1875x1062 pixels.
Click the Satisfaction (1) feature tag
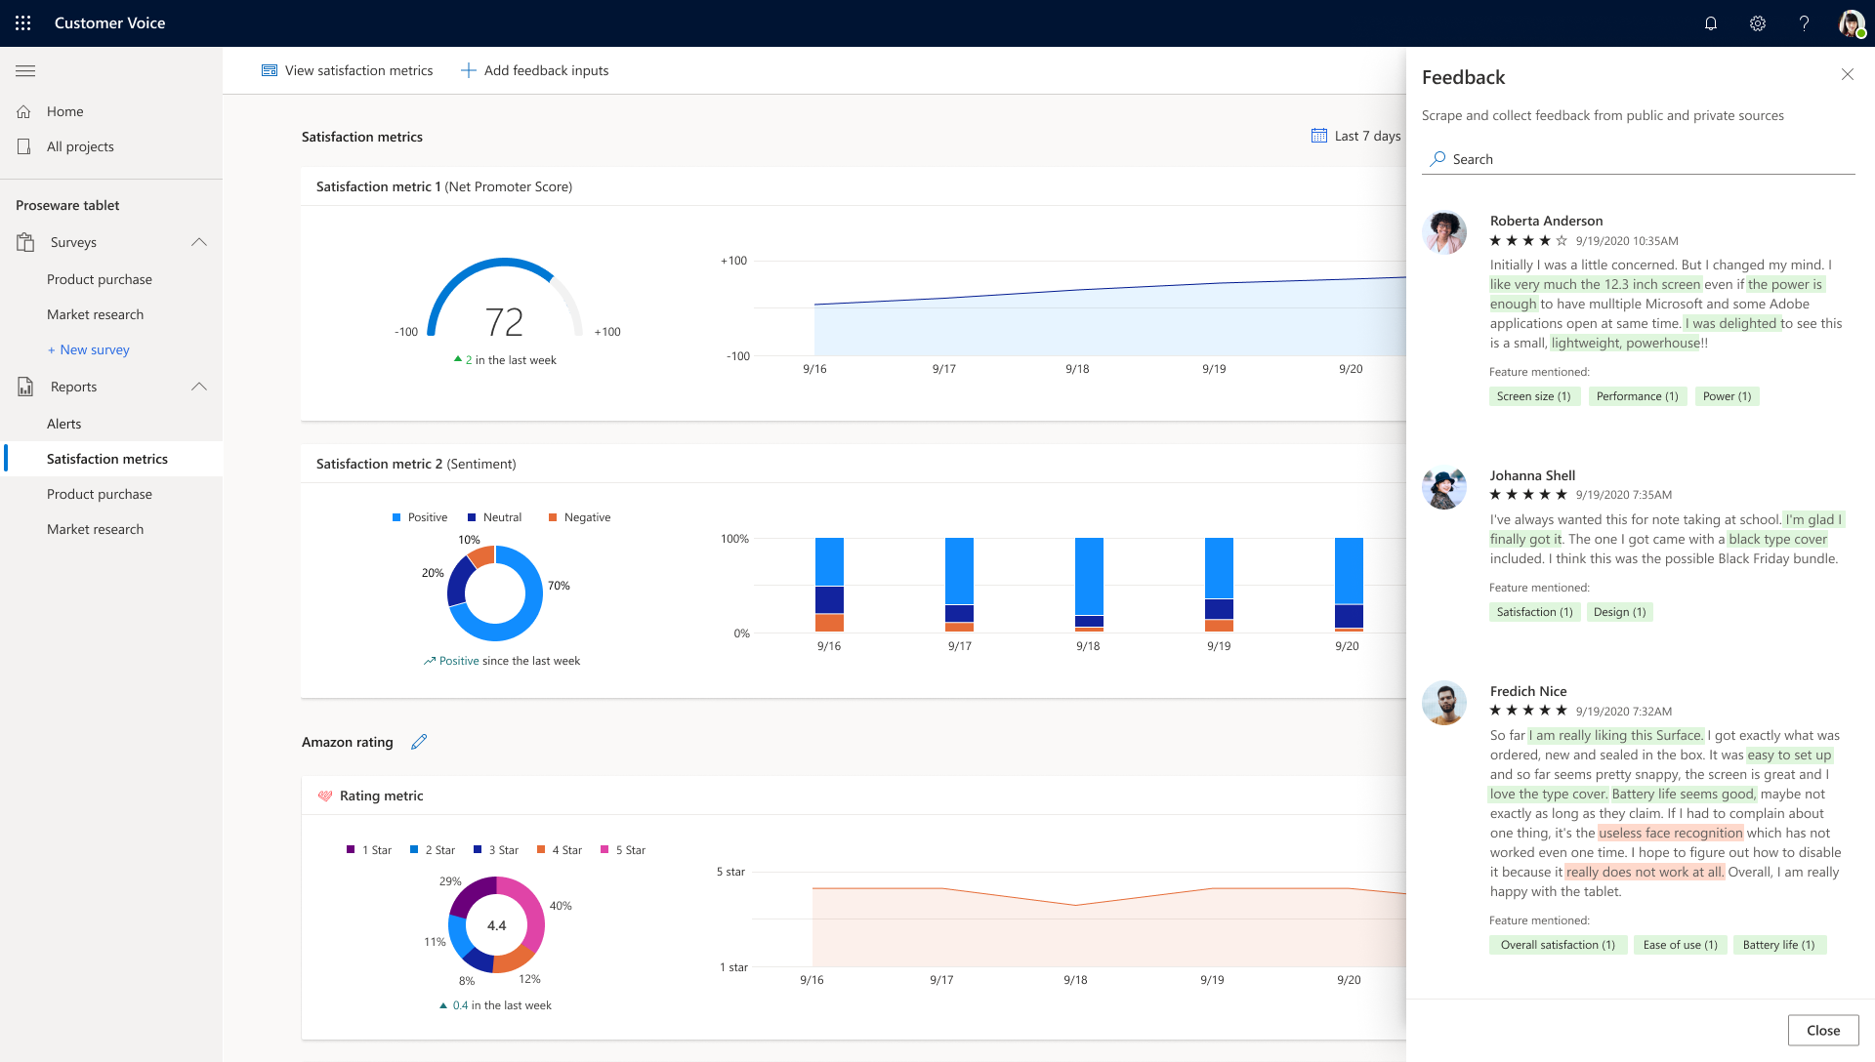pyautogui.click(x=1534, y=612)
